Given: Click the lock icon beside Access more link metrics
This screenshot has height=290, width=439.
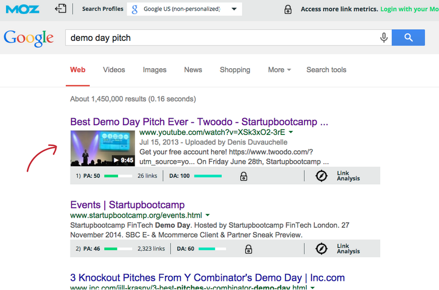Looking at the screenshot, I should coord(288,9).
